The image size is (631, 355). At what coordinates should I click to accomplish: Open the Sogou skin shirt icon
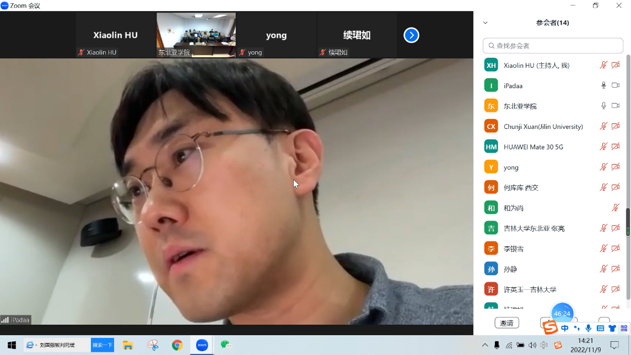612,329
